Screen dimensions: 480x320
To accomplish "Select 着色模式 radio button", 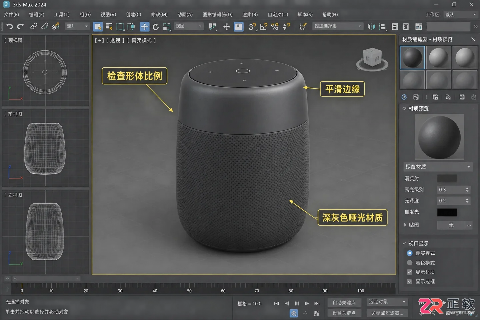I will click(410, 263).
